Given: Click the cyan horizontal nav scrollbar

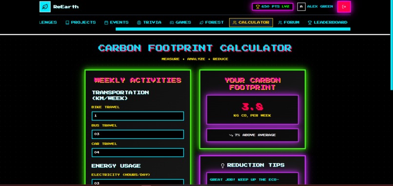Looking at the screenshot, I should 233,29.
